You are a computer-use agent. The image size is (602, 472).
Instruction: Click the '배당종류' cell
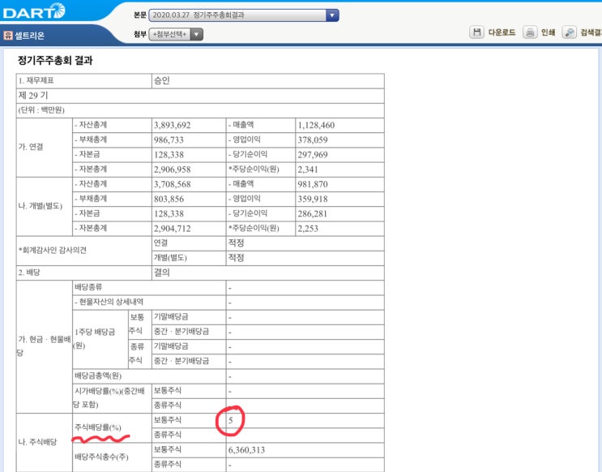point(149,288)
